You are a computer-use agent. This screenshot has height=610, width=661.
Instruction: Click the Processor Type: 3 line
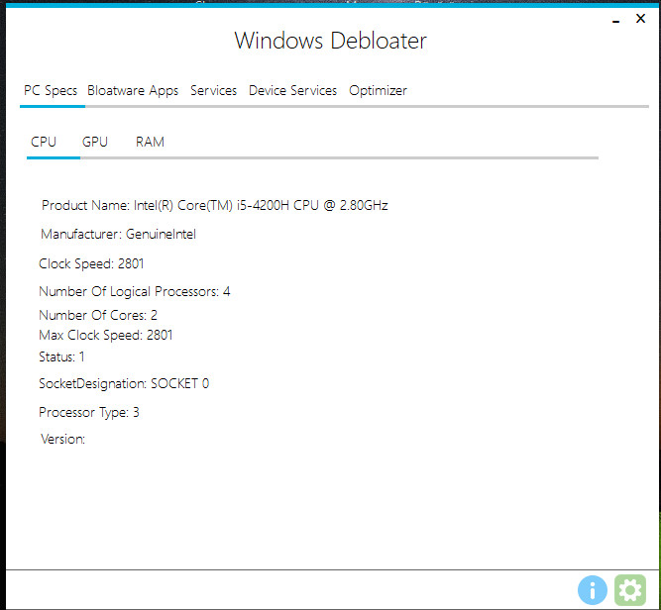(88, 412)
